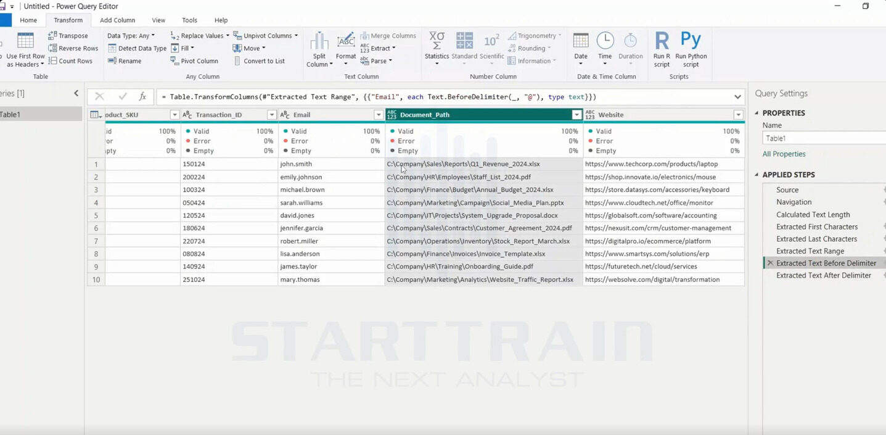Collapse the Queries pane

pyautogui.click(x=76, y=93)
